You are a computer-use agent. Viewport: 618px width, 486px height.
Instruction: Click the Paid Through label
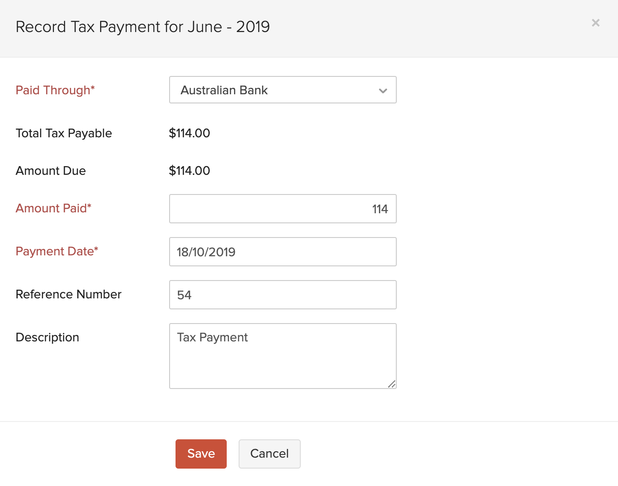55,90
